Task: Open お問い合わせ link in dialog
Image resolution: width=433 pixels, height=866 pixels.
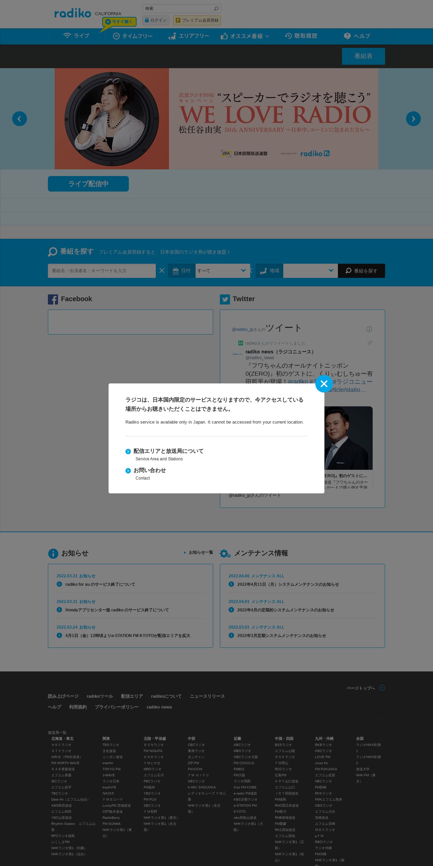Action: pos(150,470)
